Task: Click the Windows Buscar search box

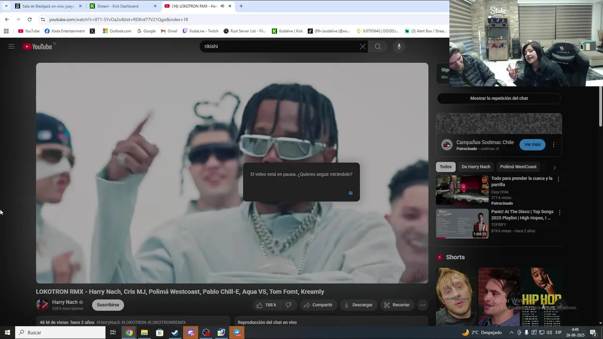Action: tap(60, 332)
